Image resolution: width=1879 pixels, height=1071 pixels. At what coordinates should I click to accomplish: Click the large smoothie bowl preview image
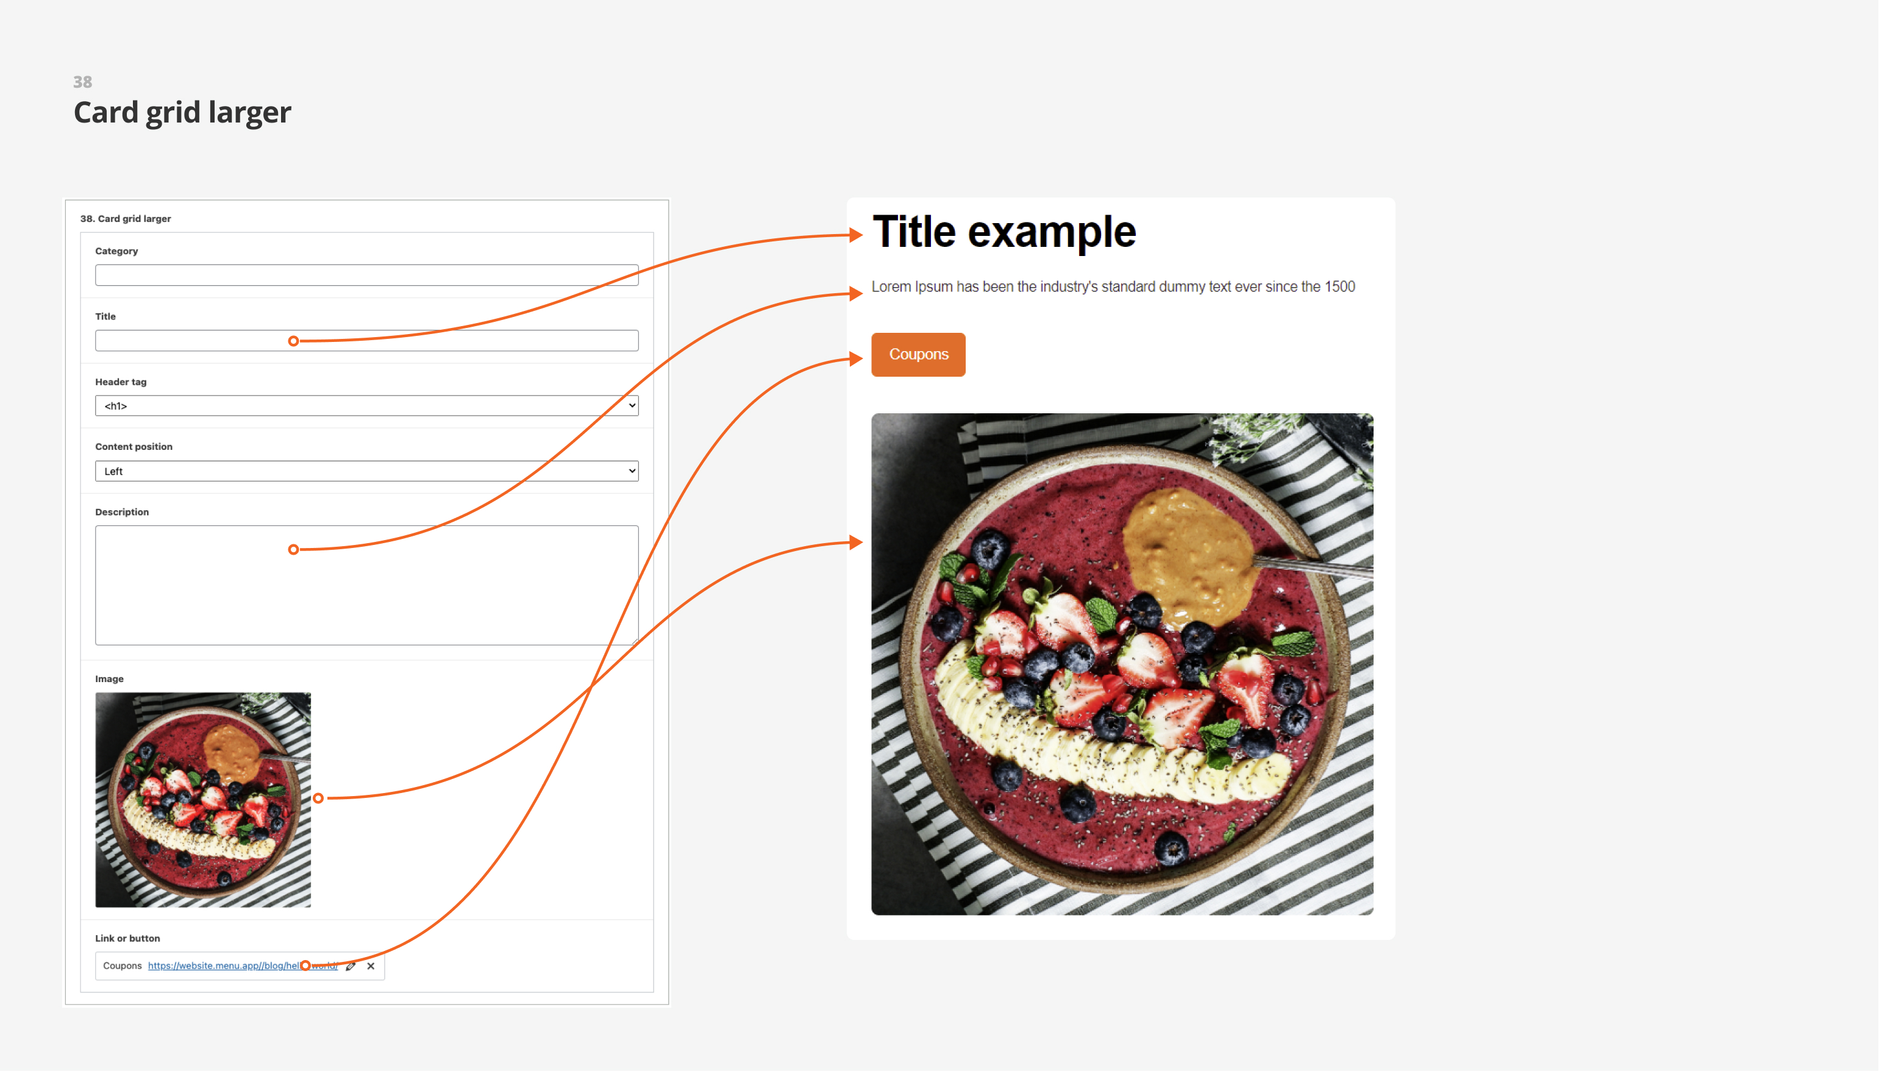coord(1122,664)
